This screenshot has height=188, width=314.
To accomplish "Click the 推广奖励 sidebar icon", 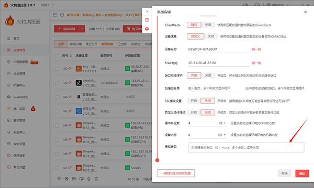I will [x=8, y=109].
